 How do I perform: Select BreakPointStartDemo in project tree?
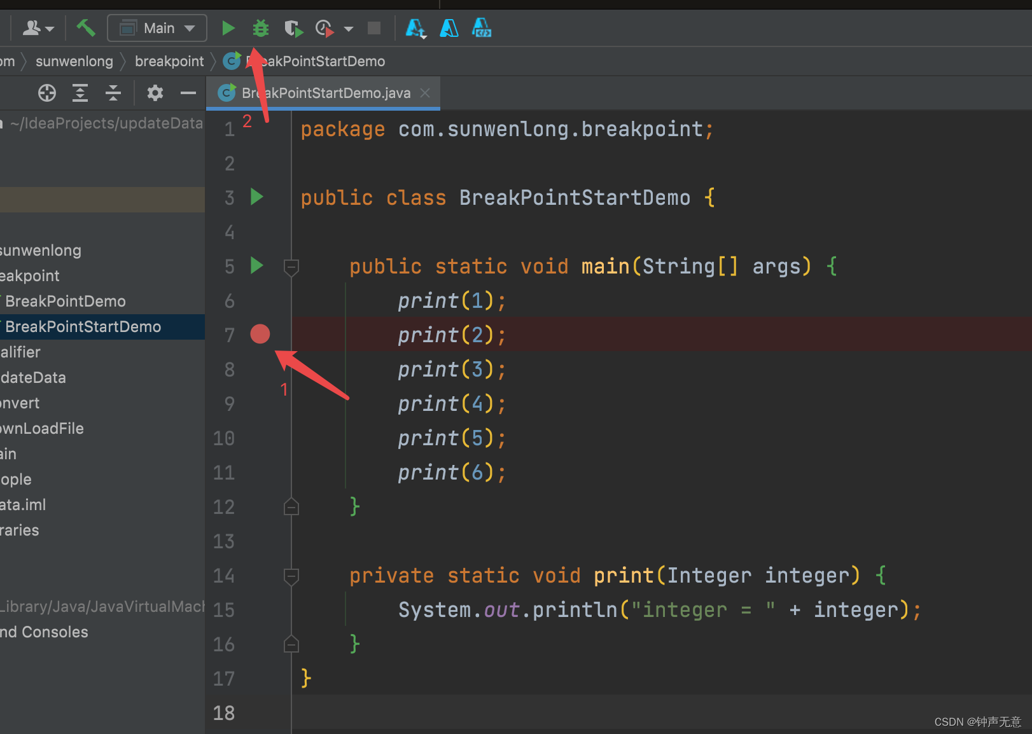pyautogui.click(x=102, y=326)
